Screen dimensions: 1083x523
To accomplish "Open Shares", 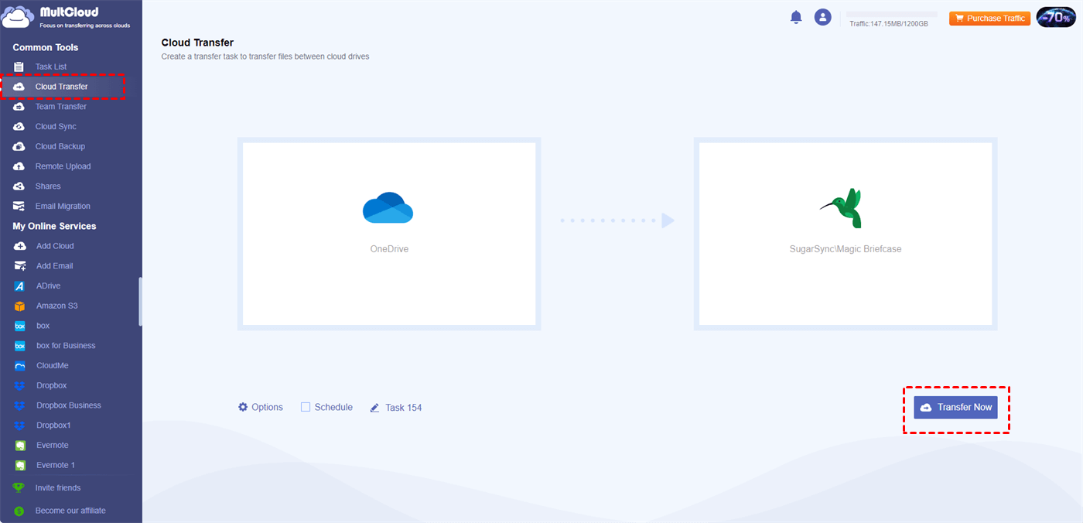I will (48, 186).
